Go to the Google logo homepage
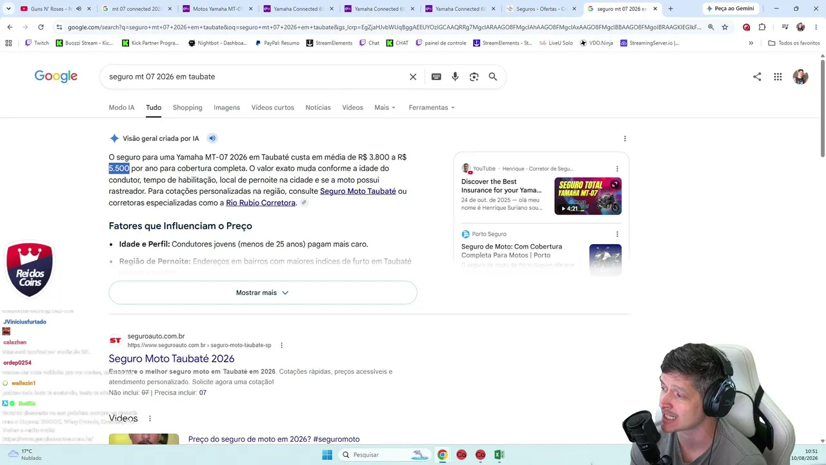The height and width of the screenshot is (465, 826). [56, 76]
